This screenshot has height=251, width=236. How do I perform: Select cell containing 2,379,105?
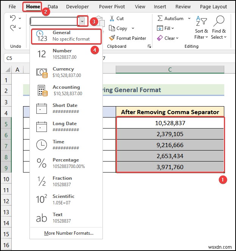click(x=170, y=134)
